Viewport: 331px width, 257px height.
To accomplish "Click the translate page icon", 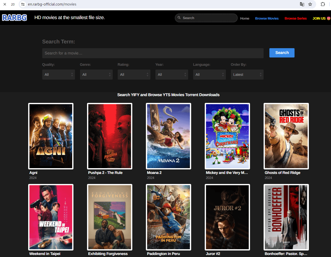I will click(x=302, y=4).
